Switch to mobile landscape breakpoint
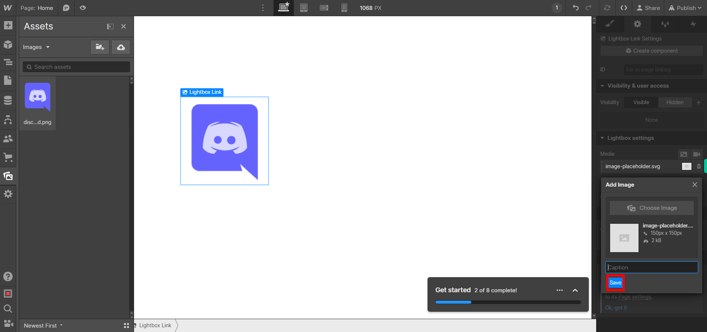The width and height of the screenshot is (707, 332). [x=324, y=8]
